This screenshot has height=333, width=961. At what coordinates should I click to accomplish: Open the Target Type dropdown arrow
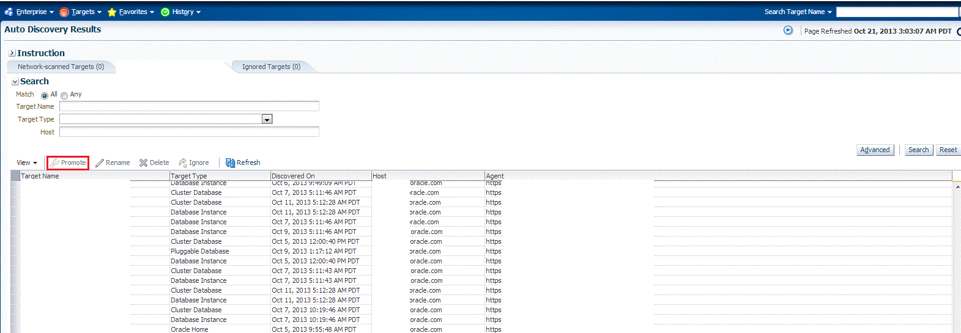pos(267,119)
